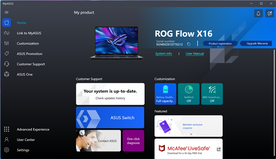276x159 pixels.
Task: Click the Product registration button
Action: click(x=220, y=43)
